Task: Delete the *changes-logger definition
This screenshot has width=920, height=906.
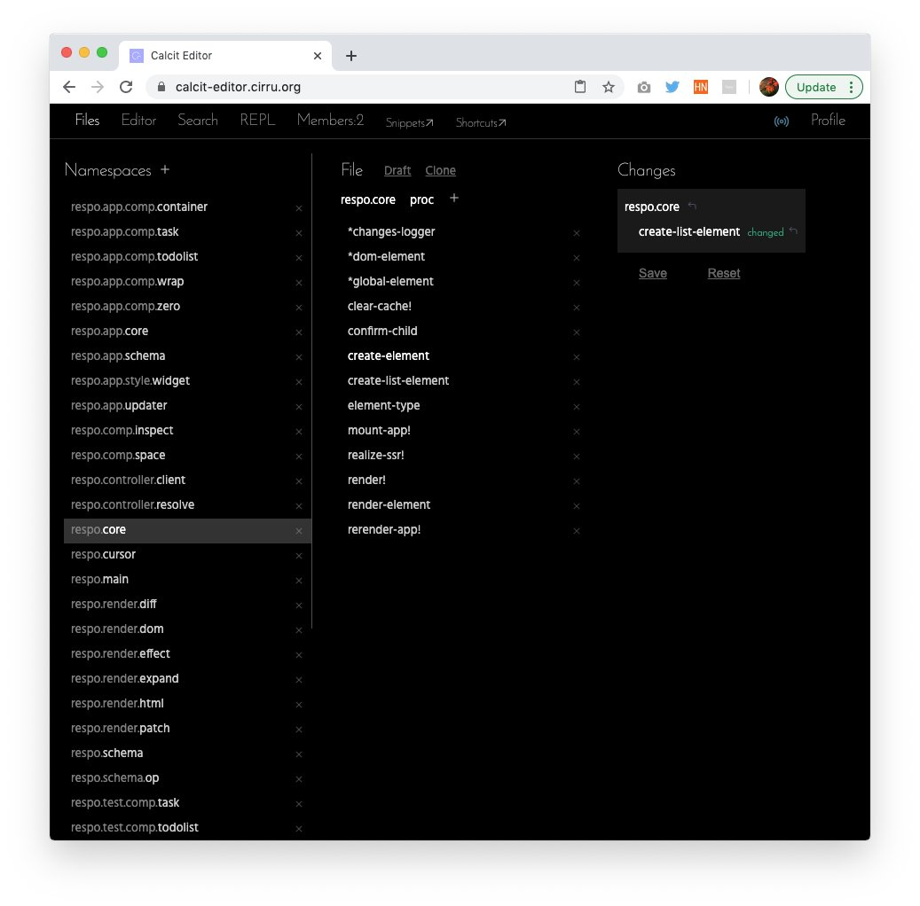Action: 576,233
